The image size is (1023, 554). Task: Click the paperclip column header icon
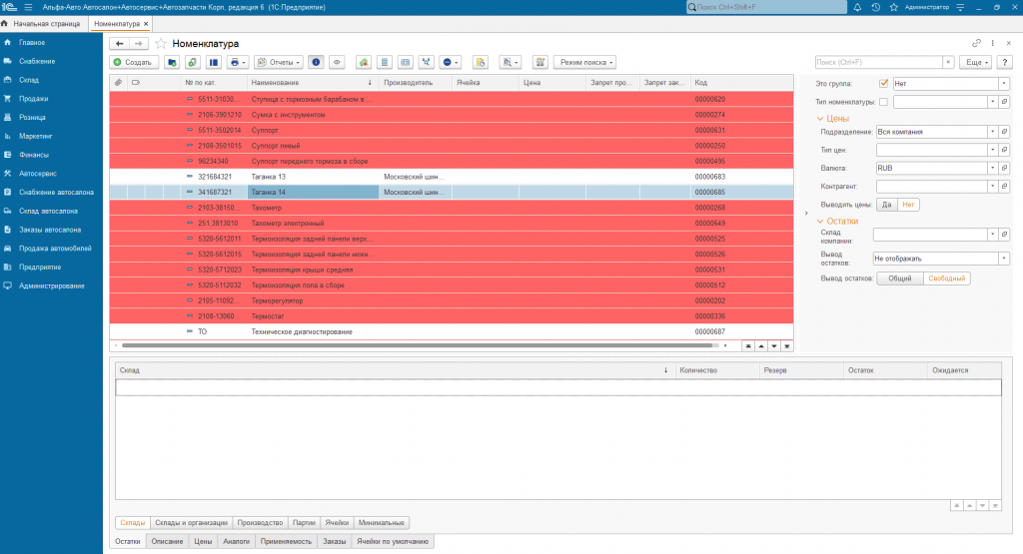[118, 83]
